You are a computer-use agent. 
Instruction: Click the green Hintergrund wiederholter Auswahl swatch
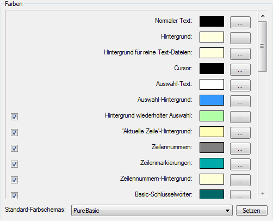coord(212,116)
